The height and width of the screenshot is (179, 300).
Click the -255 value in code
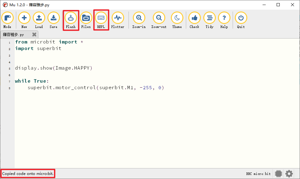(x=146, y=88)
